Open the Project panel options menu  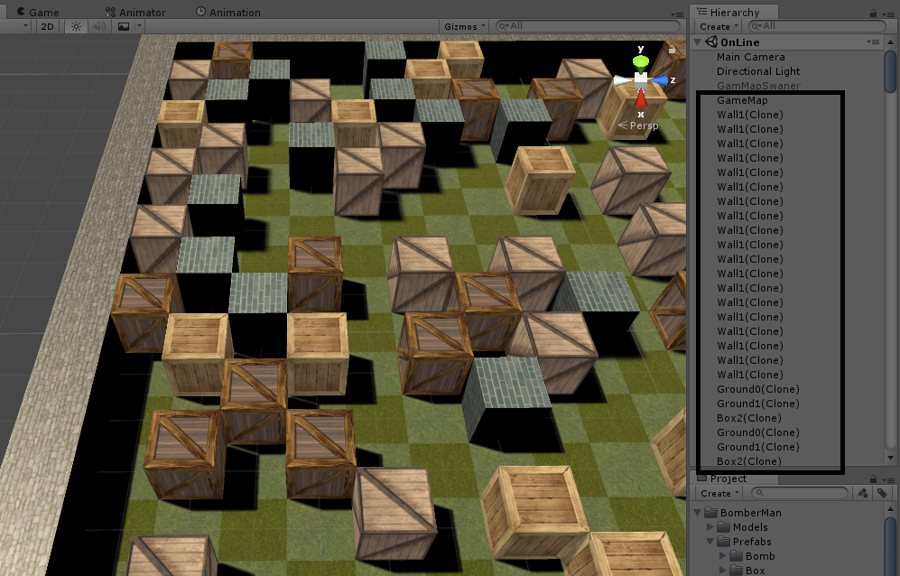point(888,480)
